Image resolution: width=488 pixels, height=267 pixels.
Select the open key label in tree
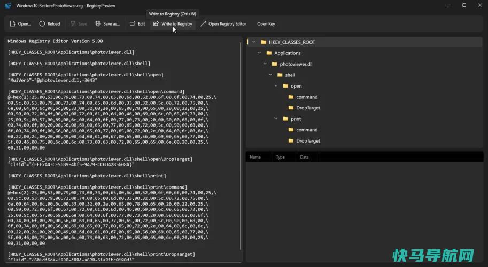pyautogui.click(x=296, y=86)
